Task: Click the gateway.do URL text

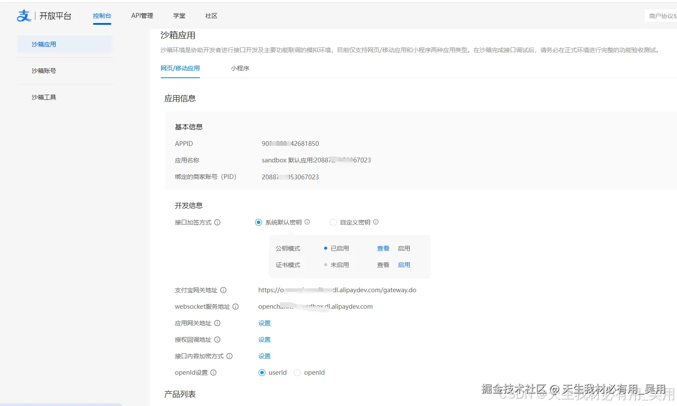Action: pos(337,290)
